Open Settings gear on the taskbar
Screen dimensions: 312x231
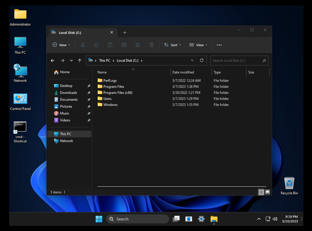201,219
